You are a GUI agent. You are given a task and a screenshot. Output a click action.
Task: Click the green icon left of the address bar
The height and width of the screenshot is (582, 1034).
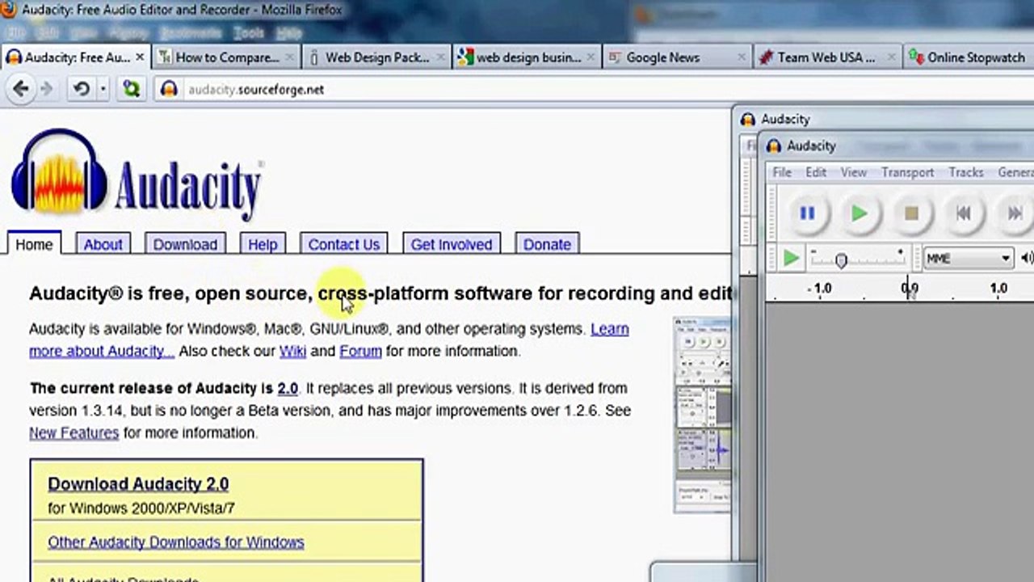(x=131, y=89)
